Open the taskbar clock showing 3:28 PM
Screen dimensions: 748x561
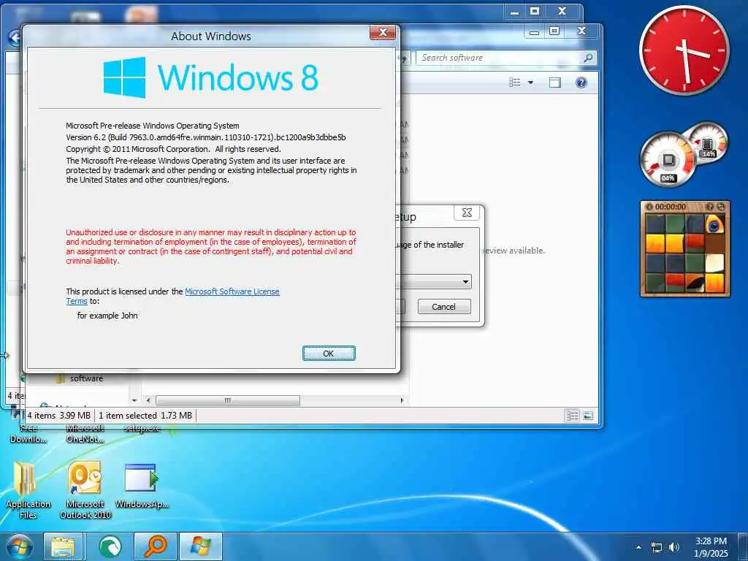pos(711,547)
